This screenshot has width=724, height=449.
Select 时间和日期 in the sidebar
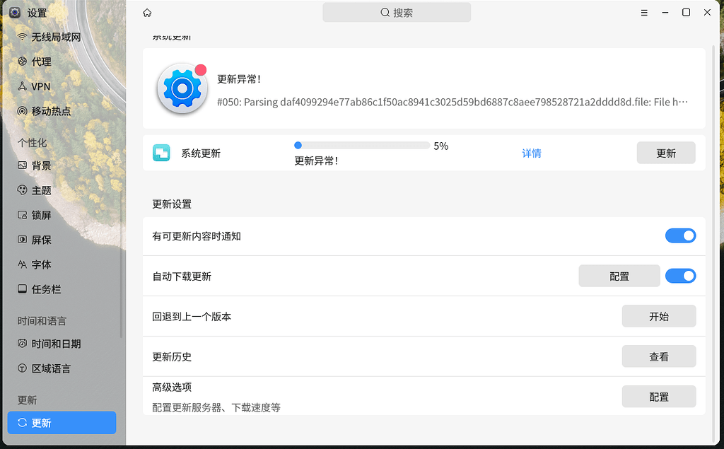click(x=62, y=344)
